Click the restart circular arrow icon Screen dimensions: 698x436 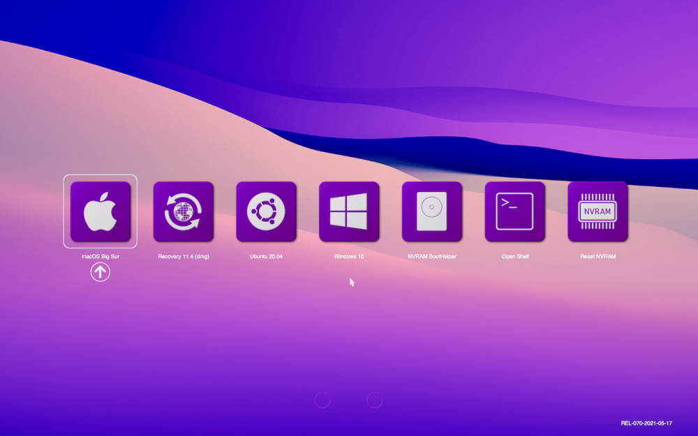[x=322, y=400]
